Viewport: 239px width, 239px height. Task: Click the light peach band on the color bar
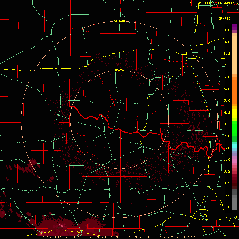234,54
